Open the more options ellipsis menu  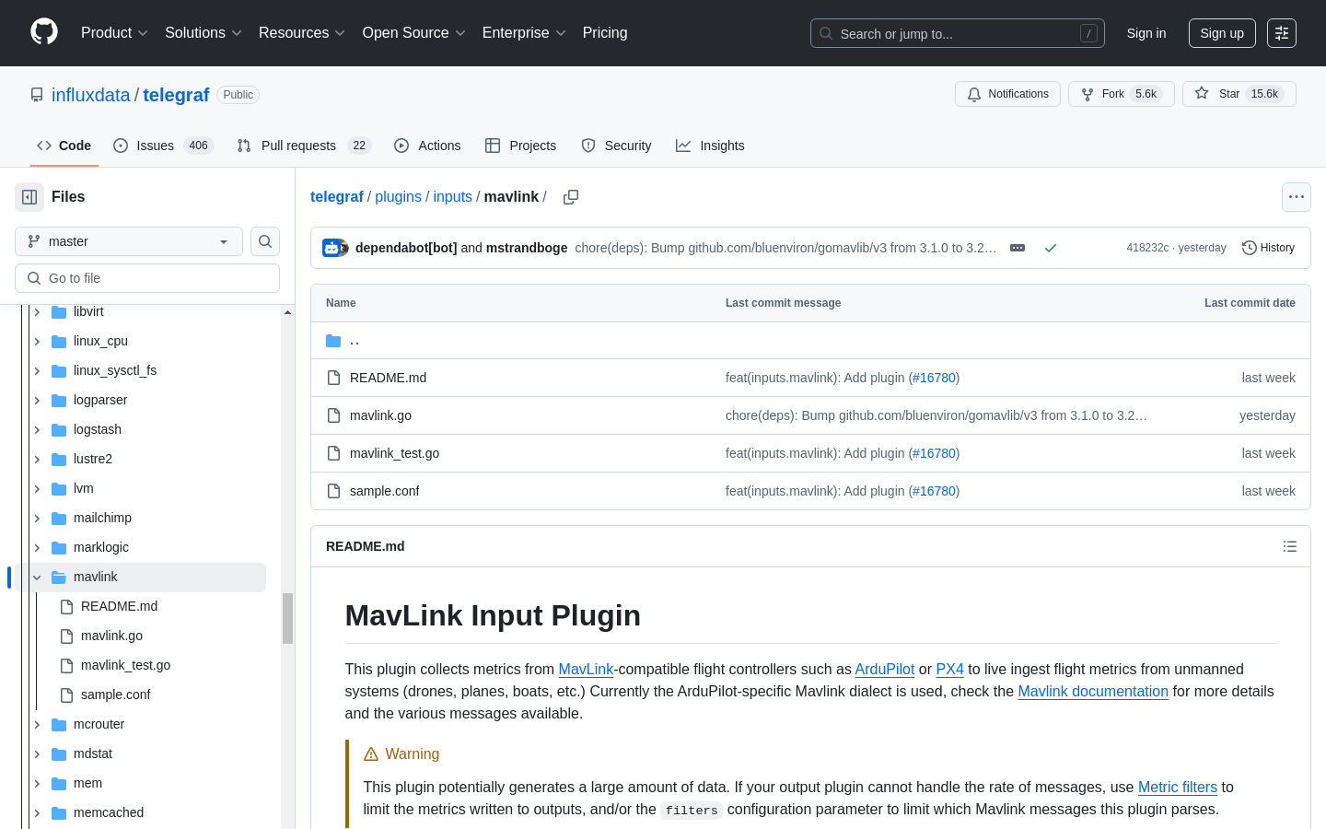tap(1297, 197)
